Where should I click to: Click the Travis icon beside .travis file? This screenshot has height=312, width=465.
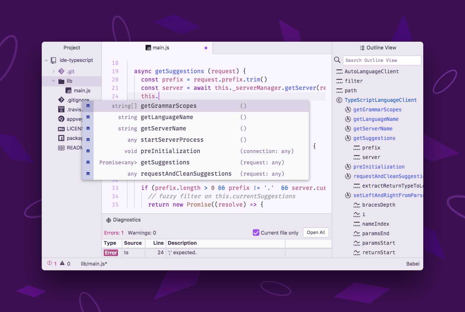point(61,109)
